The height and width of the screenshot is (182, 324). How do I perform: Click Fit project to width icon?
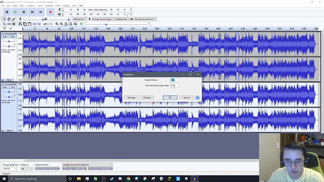(71, 24)
